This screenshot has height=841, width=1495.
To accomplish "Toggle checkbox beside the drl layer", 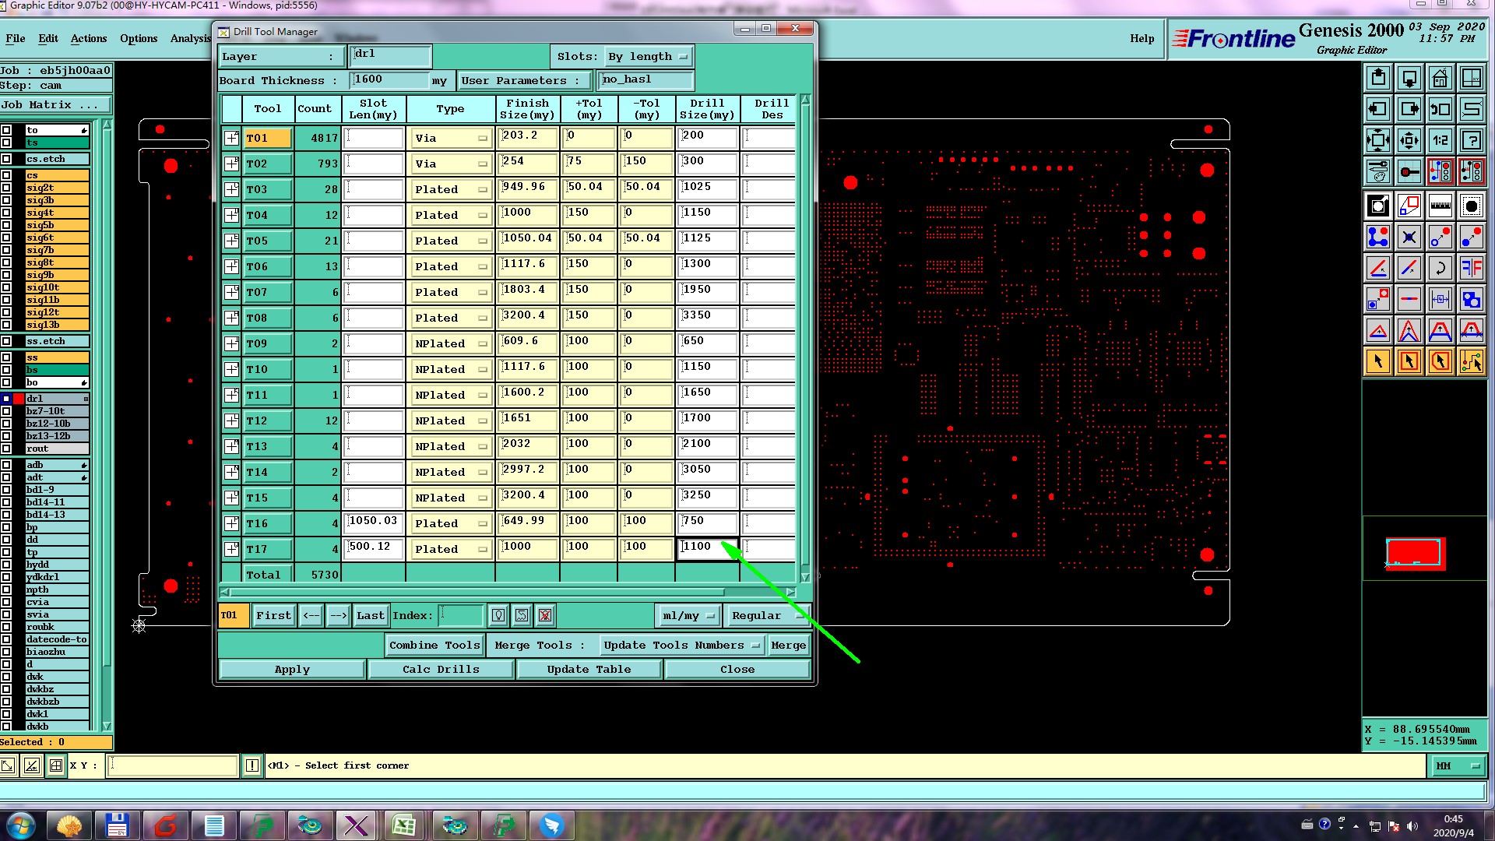I will pyautogui.click(x=6, y=399).
